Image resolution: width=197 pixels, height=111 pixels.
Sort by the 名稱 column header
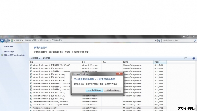(55, 62)
